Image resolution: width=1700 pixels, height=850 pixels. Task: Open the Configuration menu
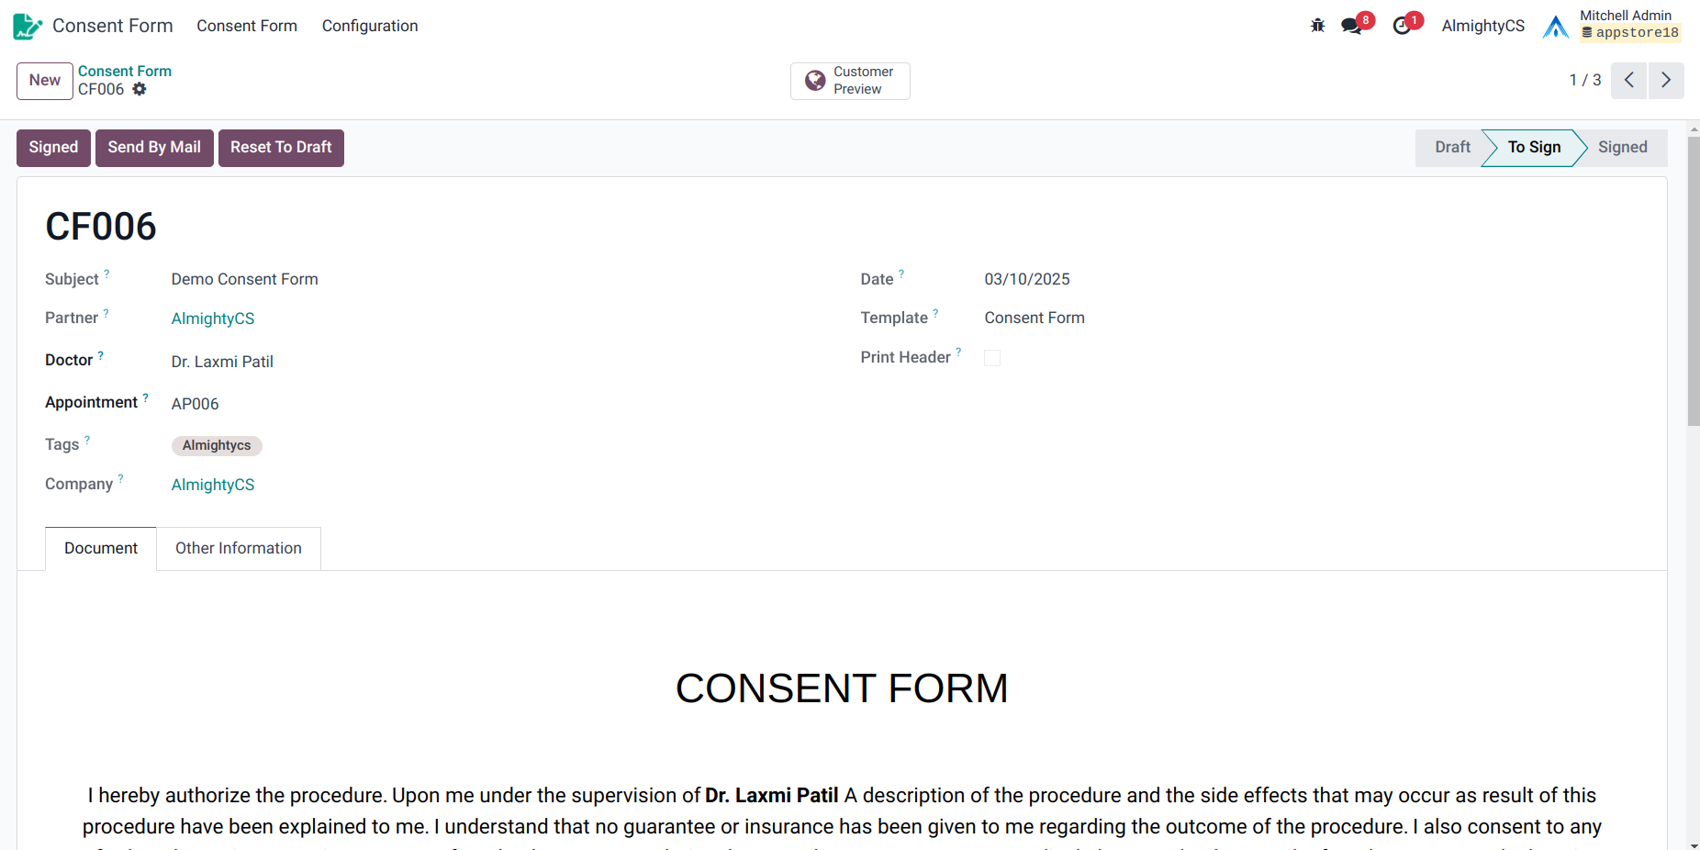click(x=370, y=26)
